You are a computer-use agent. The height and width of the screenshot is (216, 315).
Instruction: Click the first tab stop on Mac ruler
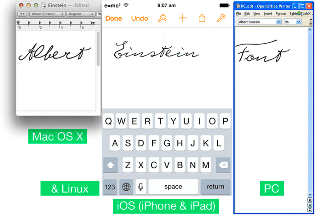click(x=29, y=23)
